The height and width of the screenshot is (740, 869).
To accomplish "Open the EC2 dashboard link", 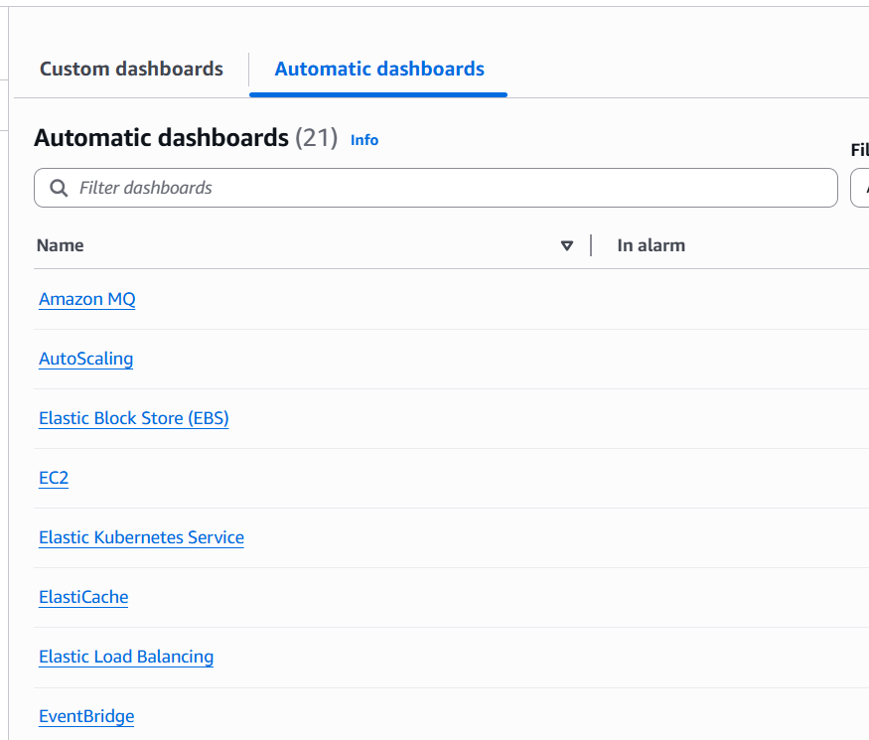I will pos(54,478).
